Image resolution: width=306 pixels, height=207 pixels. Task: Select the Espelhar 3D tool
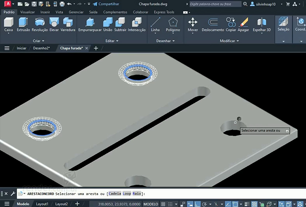click(x=262, y=23)
